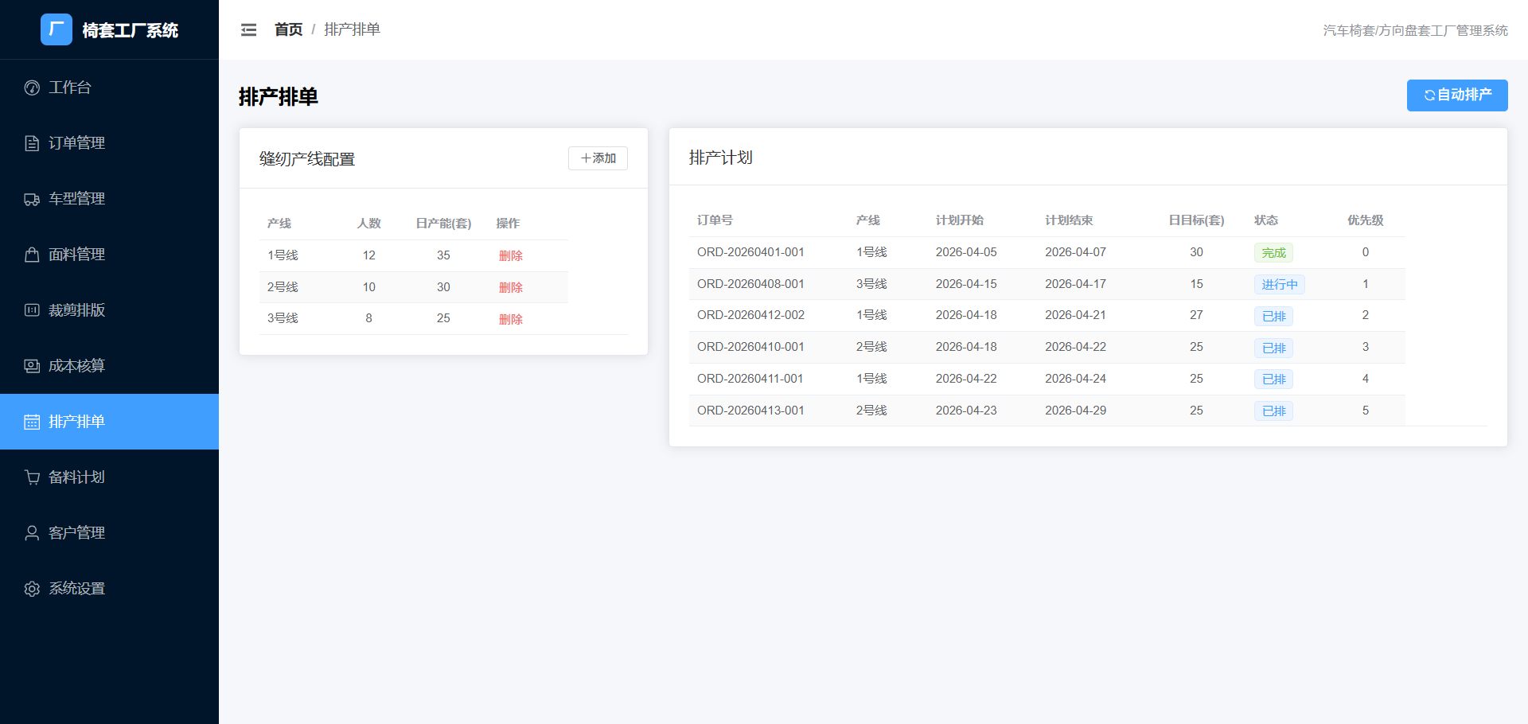Click the 自动排产 button
1528x724 pixels.
pyautogui.click(x=1457, y=95)
